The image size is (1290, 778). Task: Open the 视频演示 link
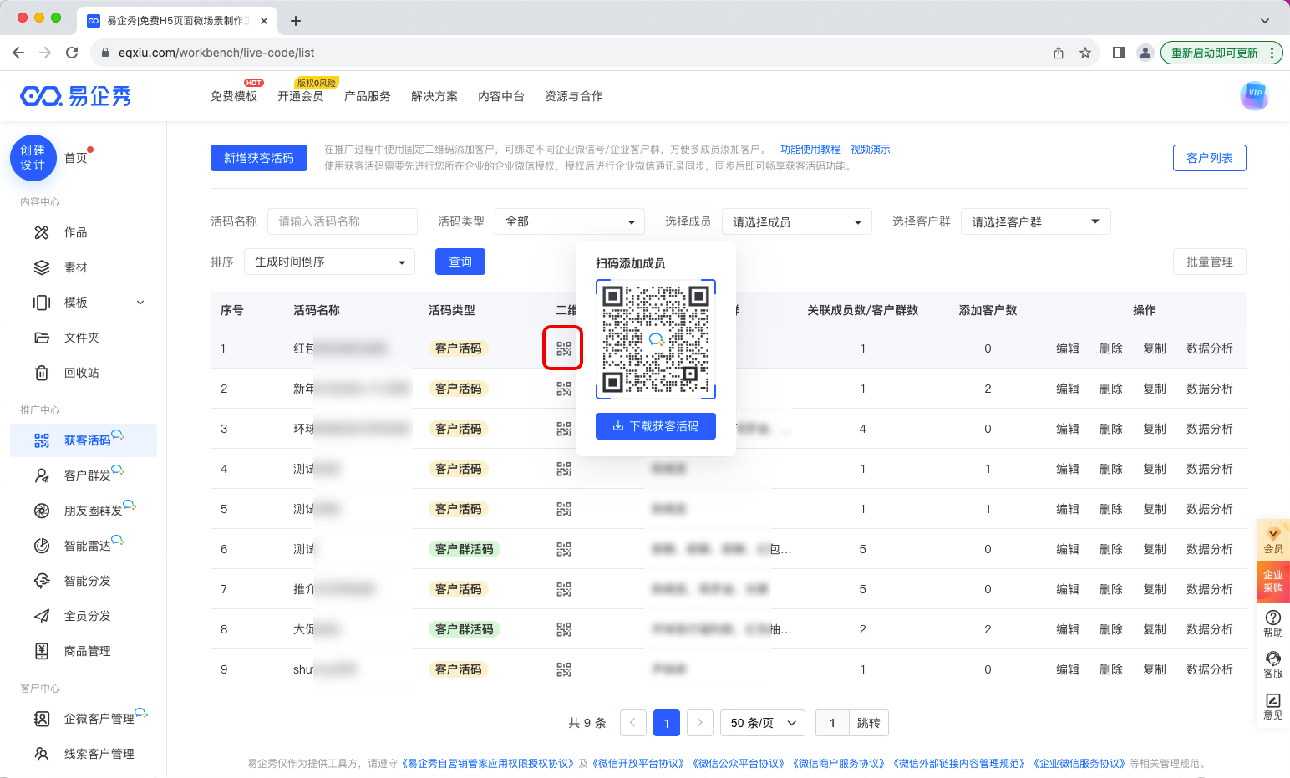point(871,150)
